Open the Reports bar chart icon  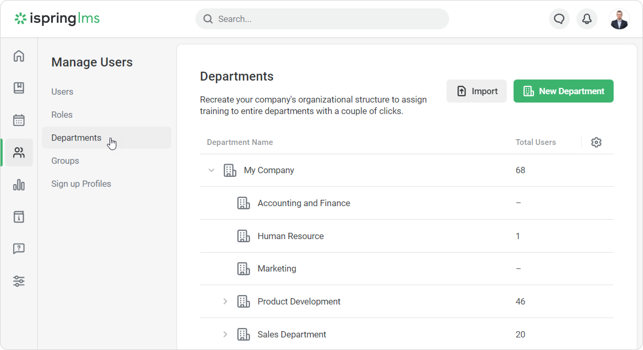click(x=19, y=185)
